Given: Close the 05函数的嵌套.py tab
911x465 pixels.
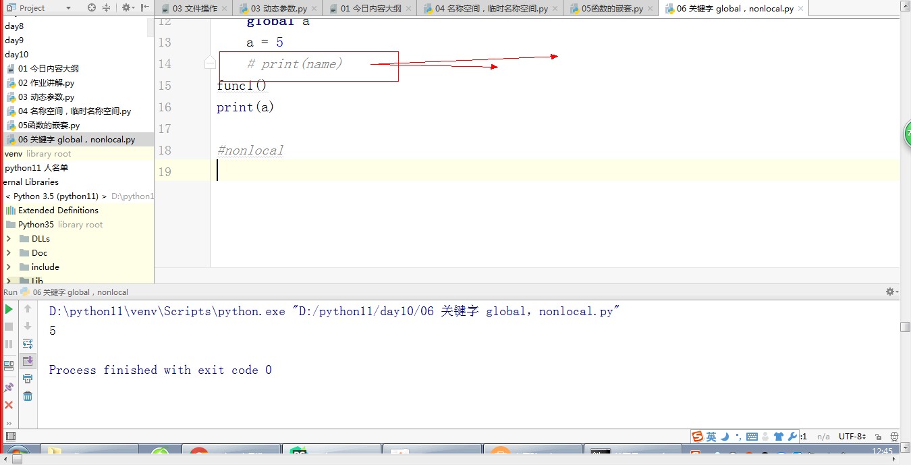Looking at the screenshot, I should 650,9.
